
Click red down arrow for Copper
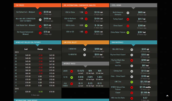point(132,93)
